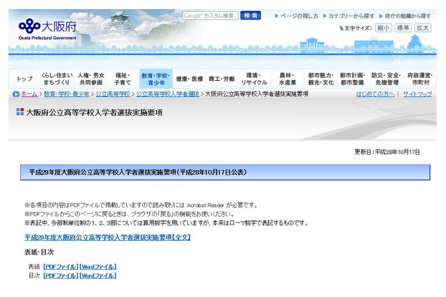Open 府庁の組織から探す link
The image size is (446, 297).
pyautogui.click(x=408, y=16)
